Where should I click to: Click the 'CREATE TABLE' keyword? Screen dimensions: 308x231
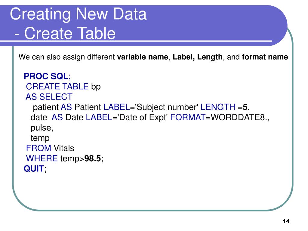pos(57,86)
